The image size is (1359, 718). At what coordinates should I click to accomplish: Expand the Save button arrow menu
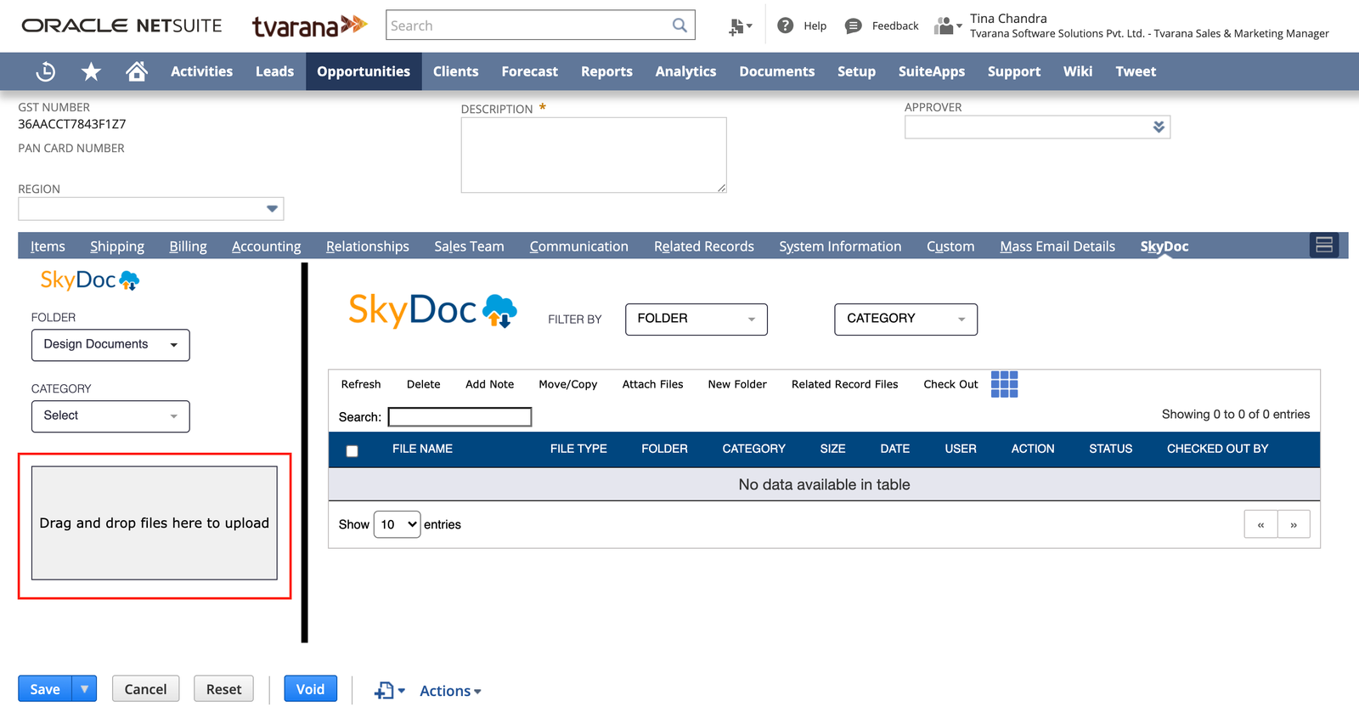(85, 689)
